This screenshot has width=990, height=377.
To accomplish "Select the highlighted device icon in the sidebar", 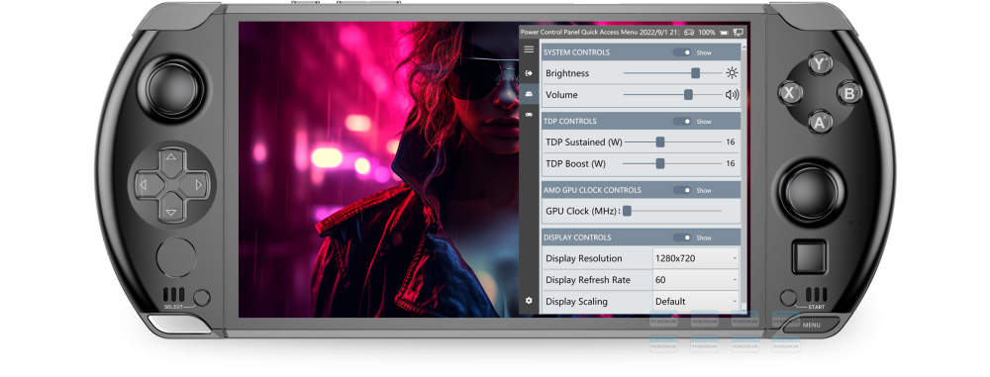I will click(529, 94).
